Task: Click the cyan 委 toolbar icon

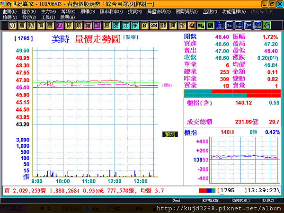Action: click(x=116, y=26)
